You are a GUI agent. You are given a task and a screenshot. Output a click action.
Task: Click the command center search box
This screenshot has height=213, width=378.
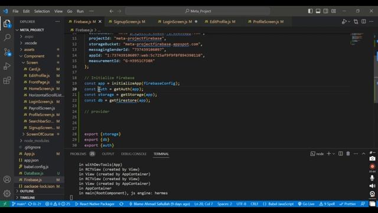coord(198,11)
